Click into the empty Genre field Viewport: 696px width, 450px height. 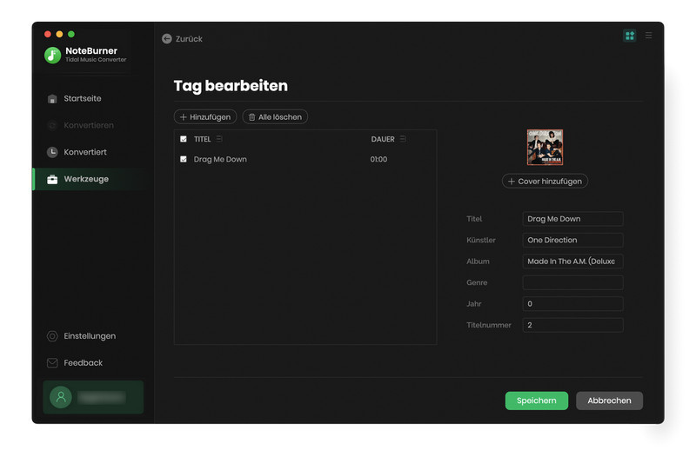click(572, 282)
